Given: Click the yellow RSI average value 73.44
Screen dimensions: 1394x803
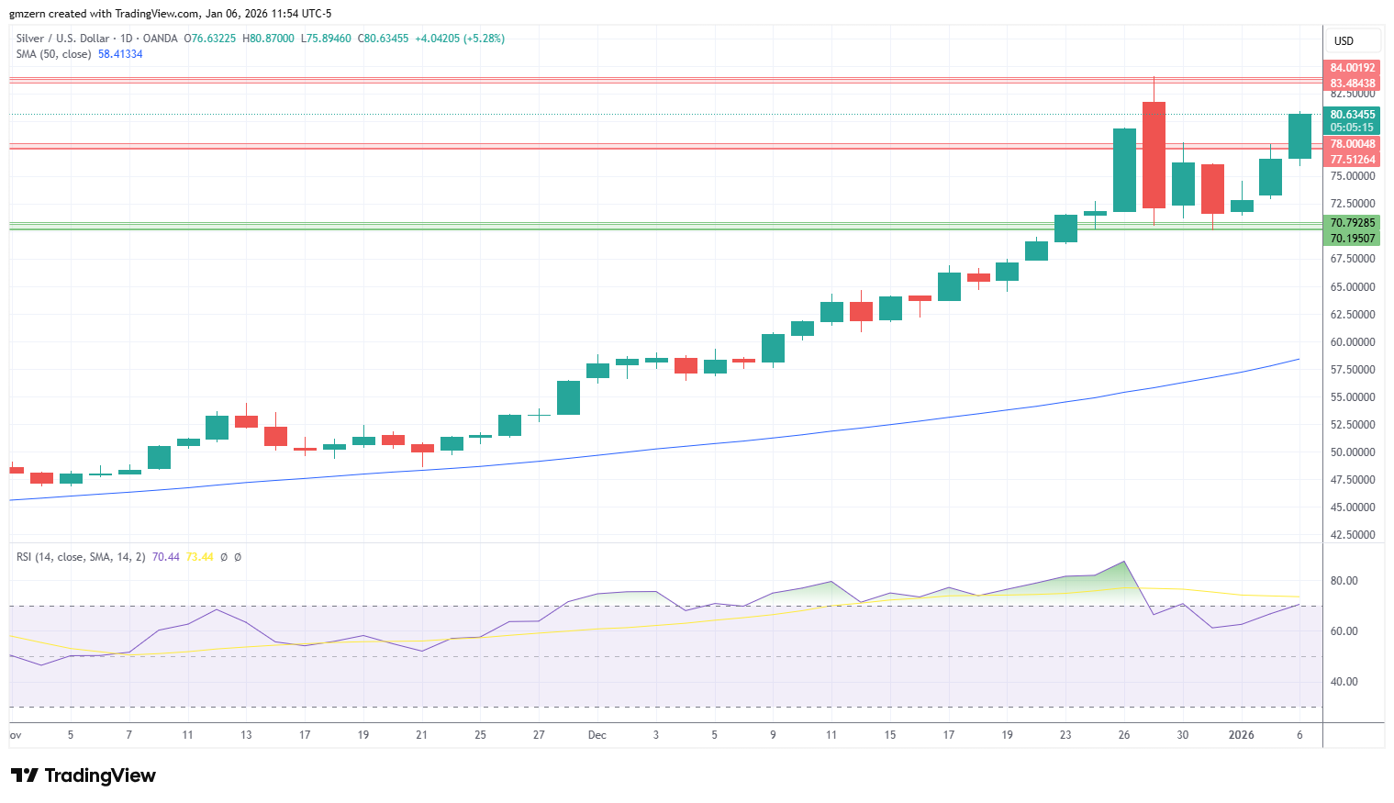Looking at the screenshot, I should (x=199, y=557).
